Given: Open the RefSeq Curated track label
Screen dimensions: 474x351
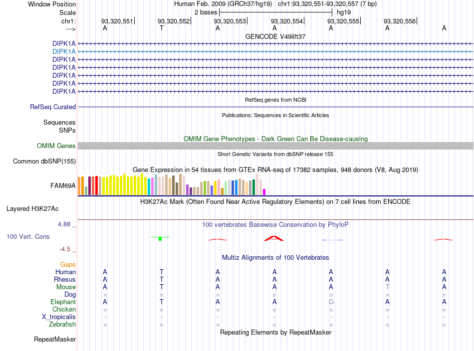Looking at the screenshot, I should [53, 107].
